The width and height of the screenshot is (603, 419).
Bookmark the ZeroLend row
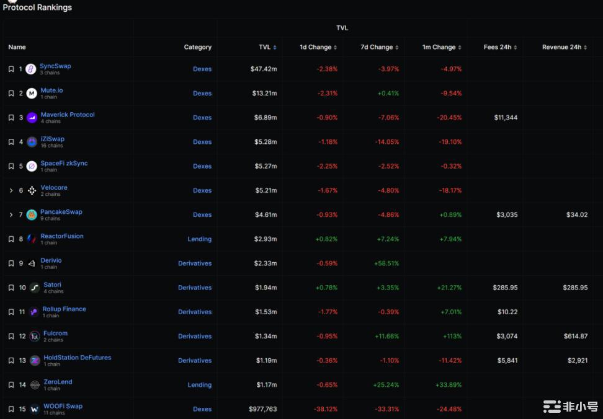click(x=11, y=385)
